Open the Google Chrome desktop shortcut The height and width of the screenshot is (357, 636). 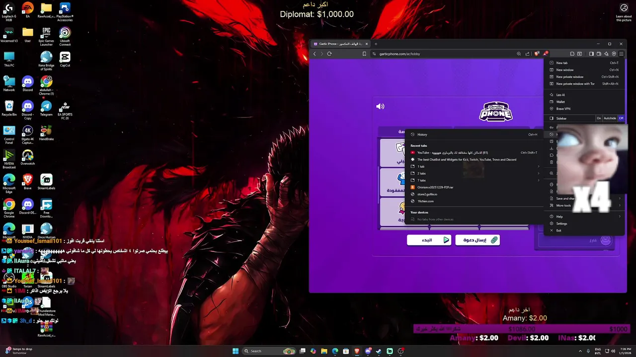(9, 208)
